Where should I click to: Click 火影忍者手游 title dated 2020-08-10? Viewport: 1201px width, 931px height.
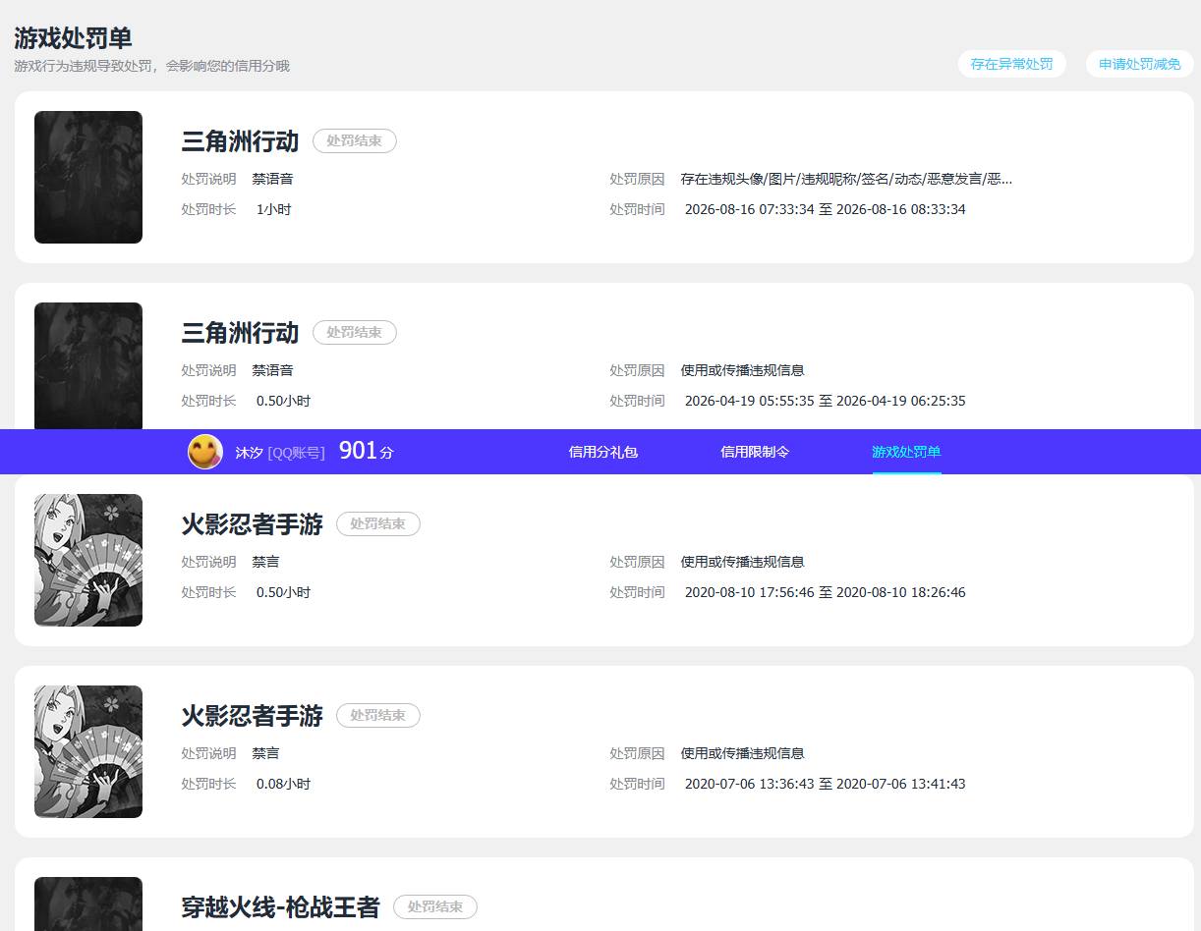(x=252, y=524)
